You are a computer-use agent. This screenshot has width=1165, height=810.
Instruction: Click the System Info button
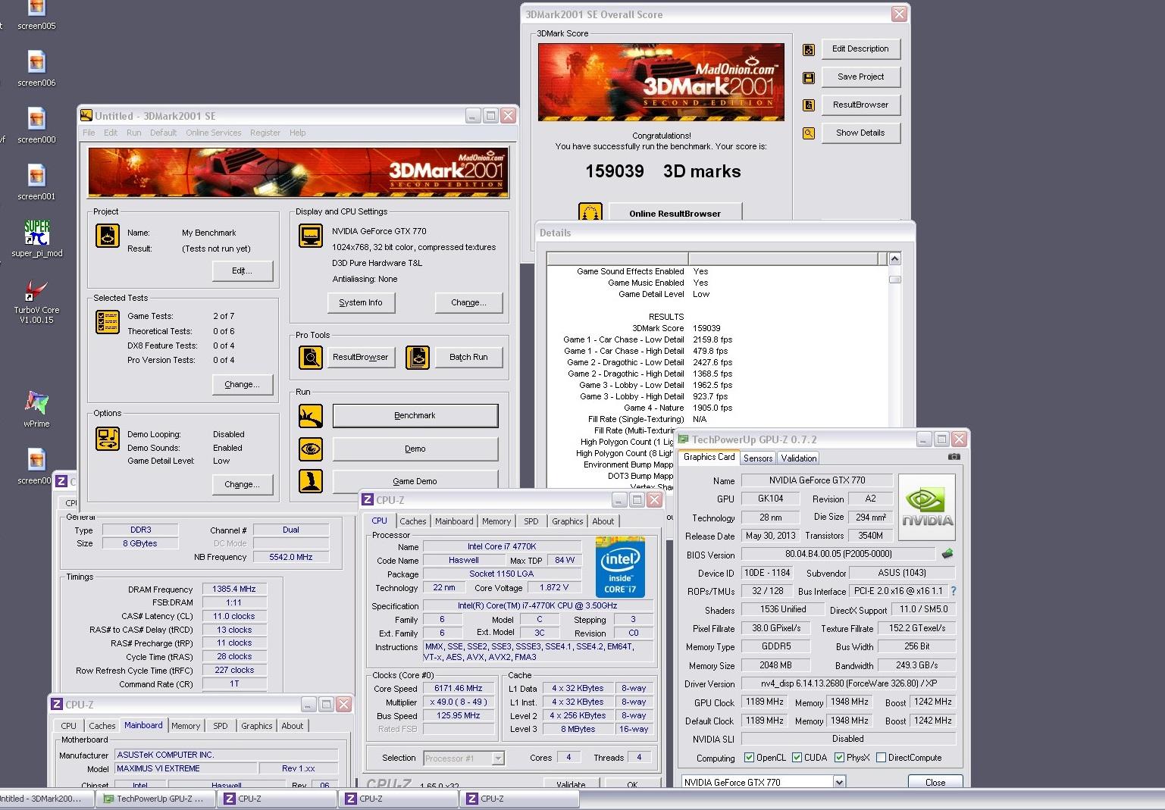[361, 302]
